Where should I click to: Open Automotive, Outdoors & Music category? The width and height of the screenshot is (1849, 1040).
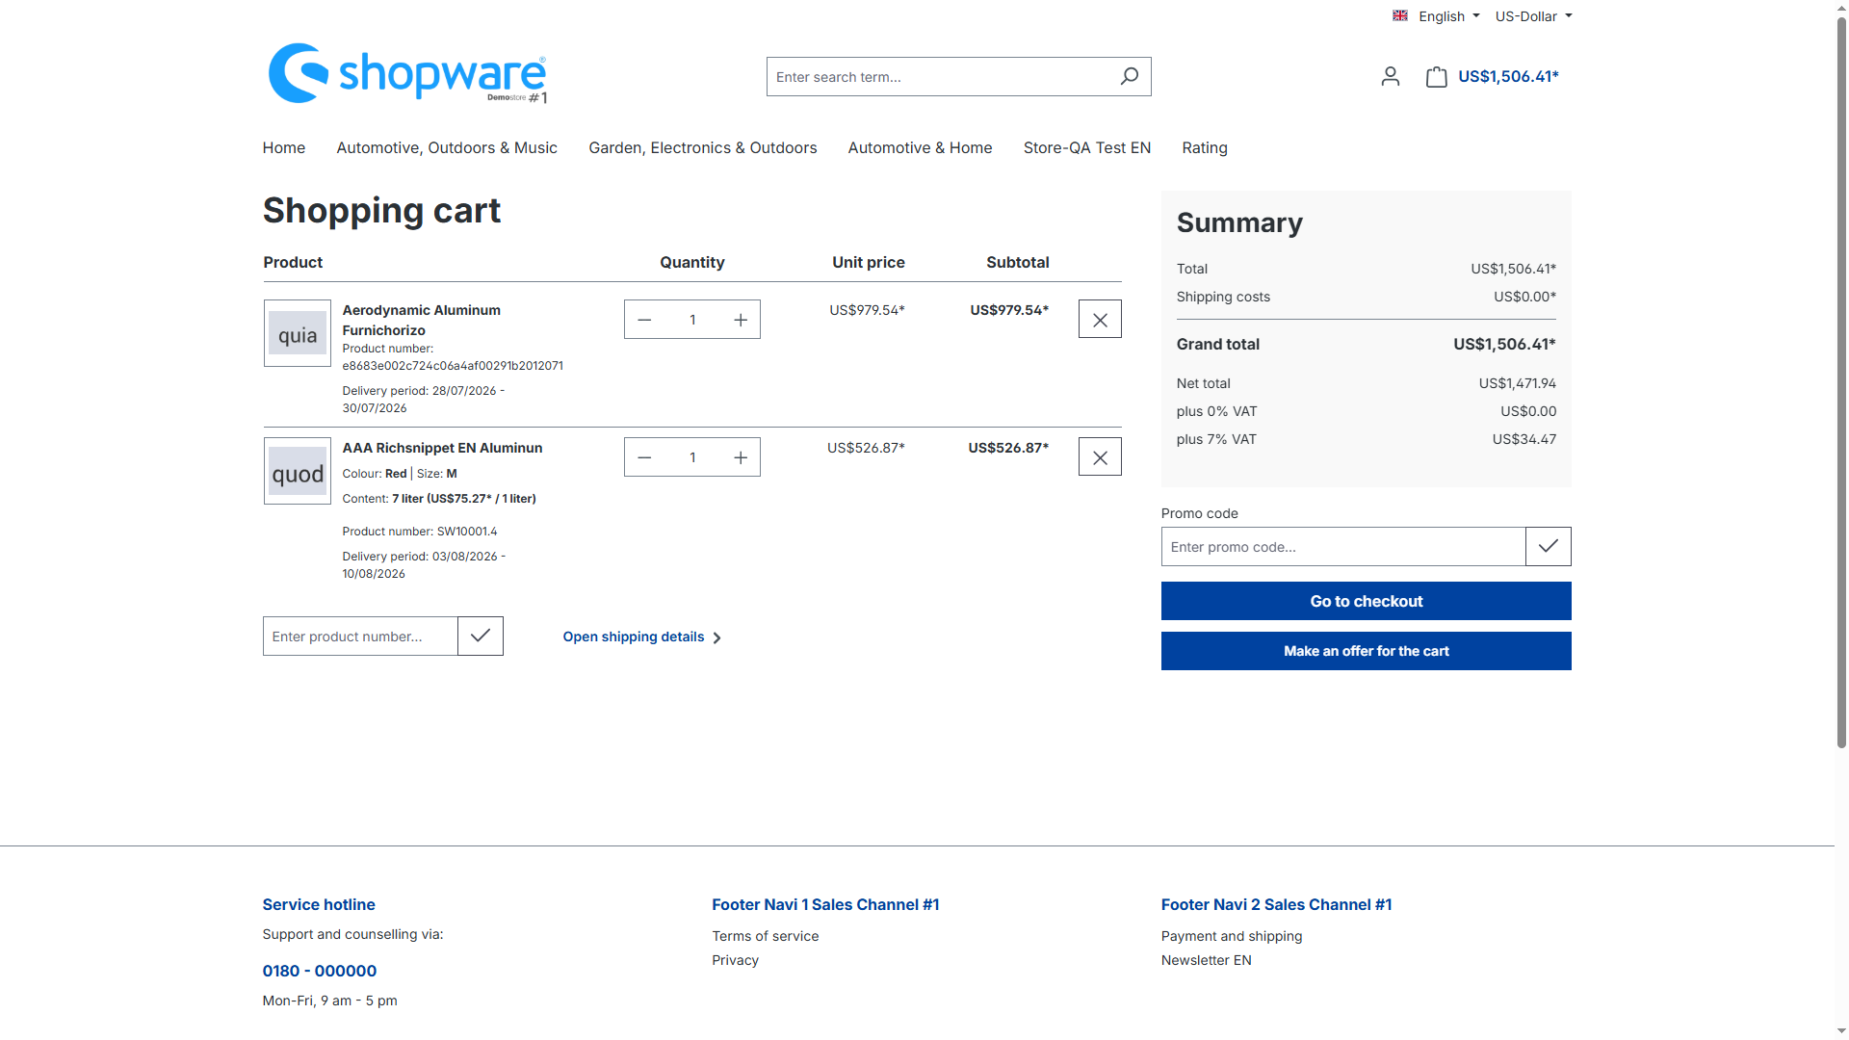point(447,147)
